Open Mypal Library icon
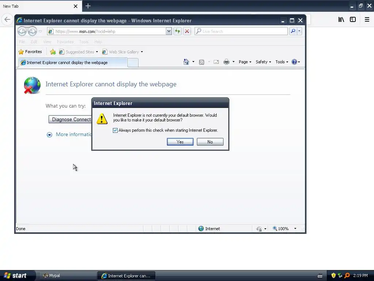 pos(341,20)
